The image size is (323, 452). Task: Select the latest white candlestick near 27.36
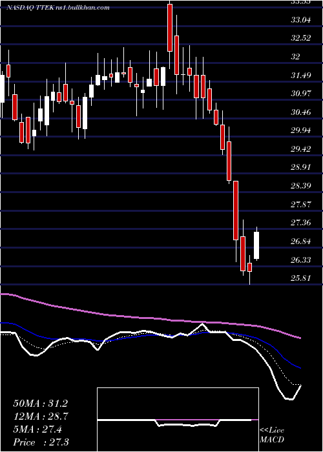pyautogui.click(x=256, y=245)
